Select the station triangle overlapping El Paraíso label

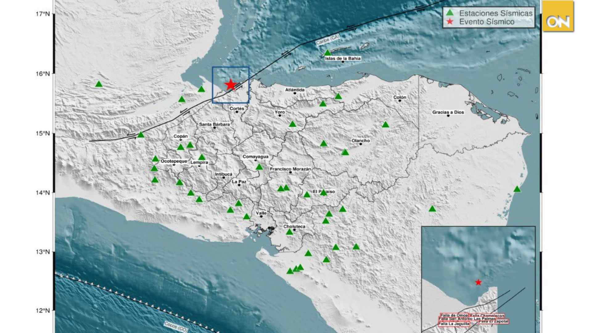[323, 192]
